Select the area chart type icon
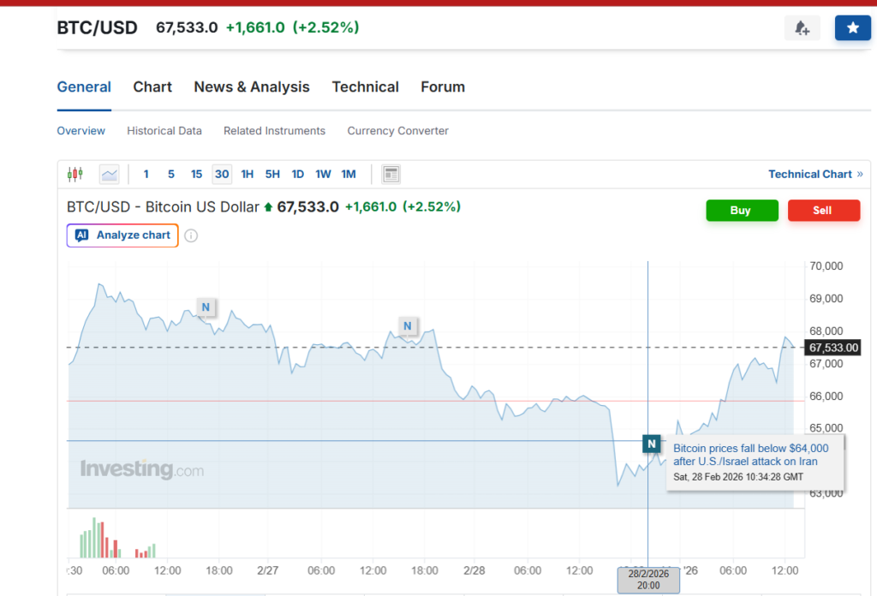Viewport: 877px width, 596px height. coord(109,175)
